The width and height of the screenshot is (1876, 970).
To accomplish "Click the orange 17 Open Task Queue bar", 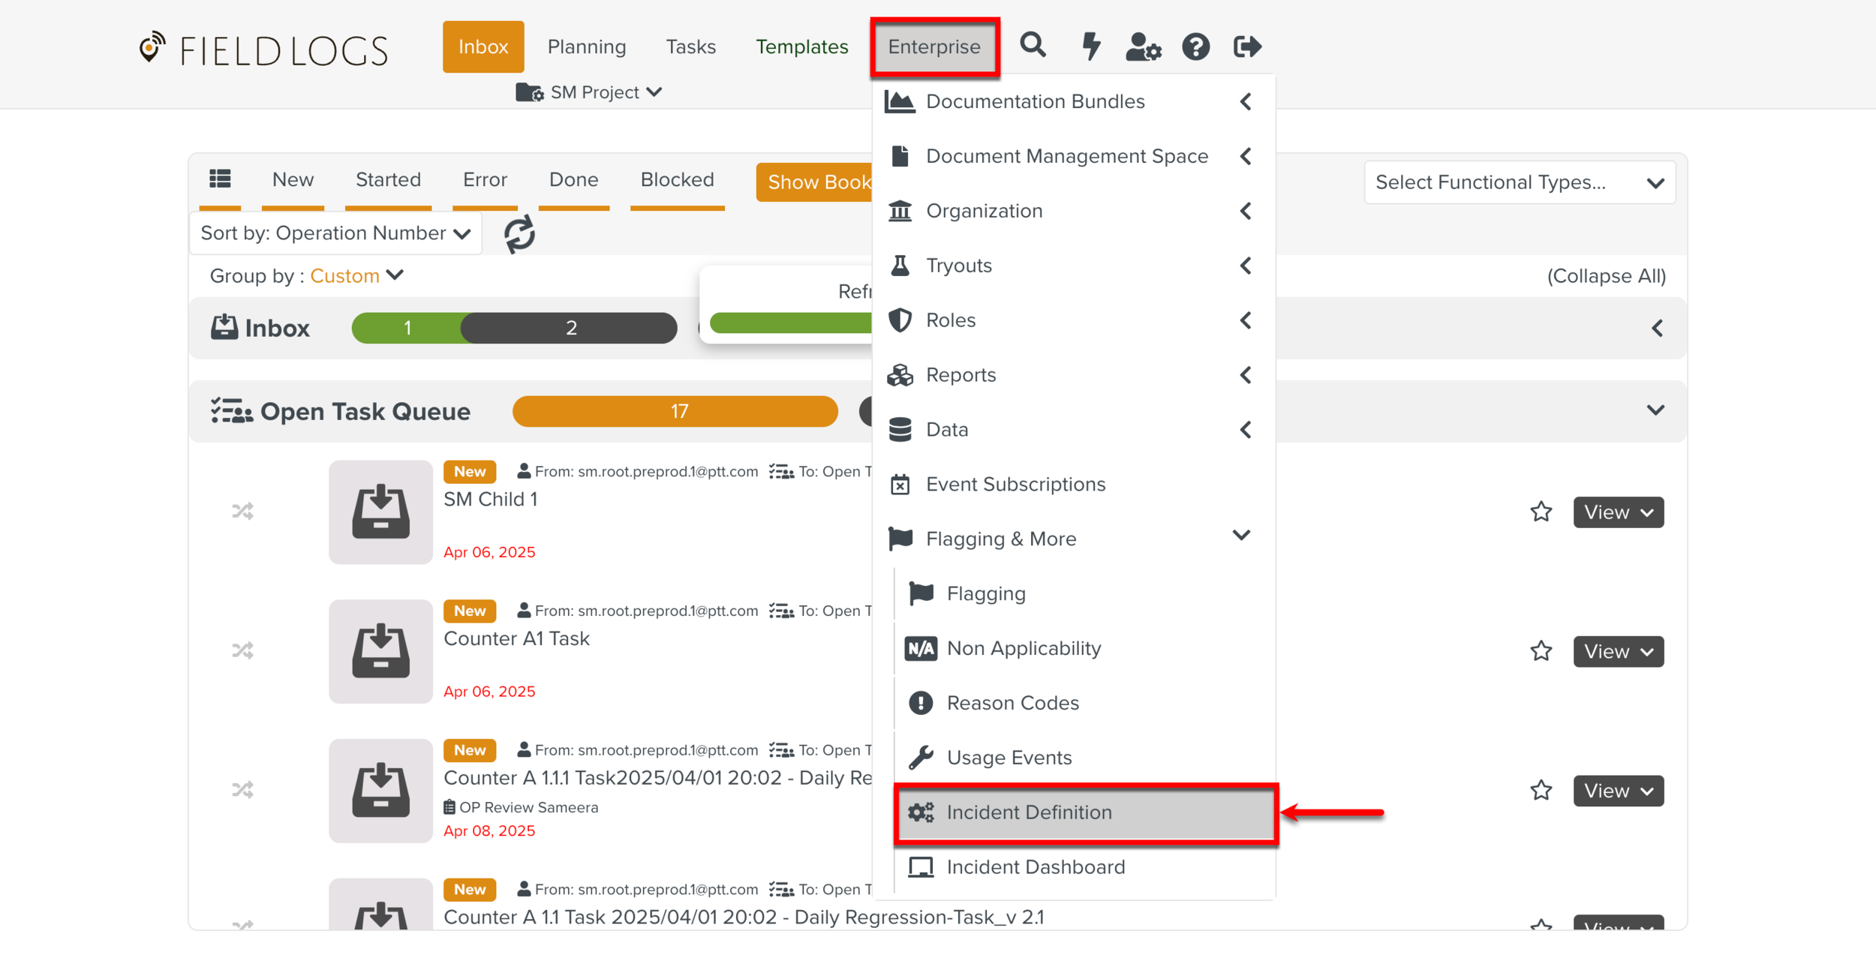I will coord(675,411).
